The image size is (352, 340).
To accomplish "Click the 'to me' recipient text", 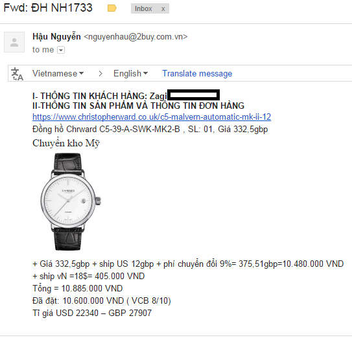I will coord(43,50).
